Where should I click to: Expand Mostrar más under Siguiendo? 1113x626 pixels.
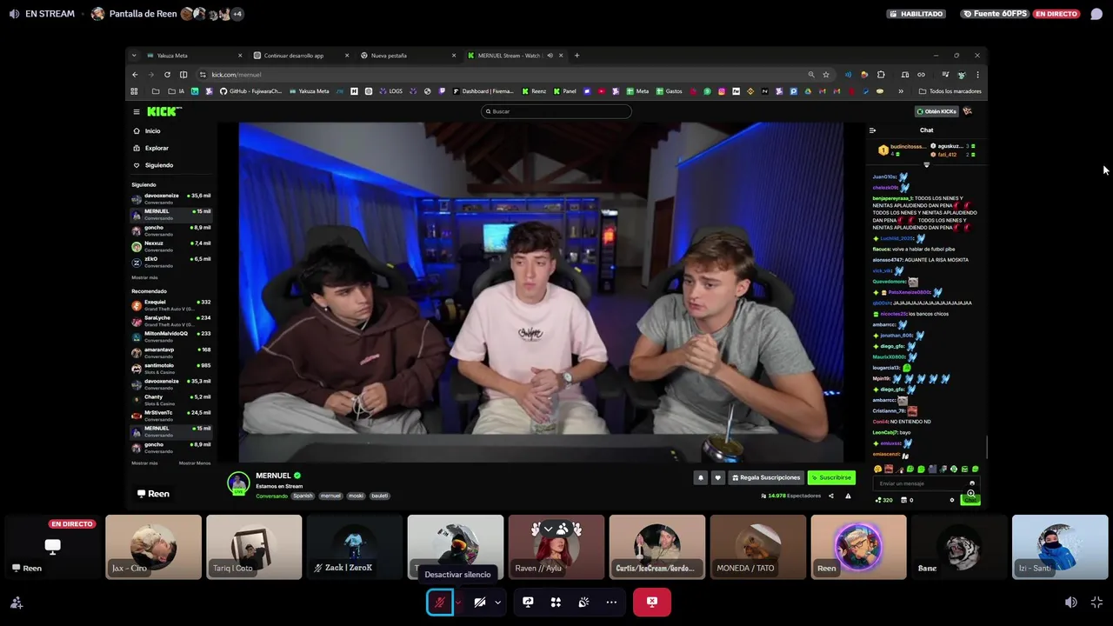(x=144, y=277)
